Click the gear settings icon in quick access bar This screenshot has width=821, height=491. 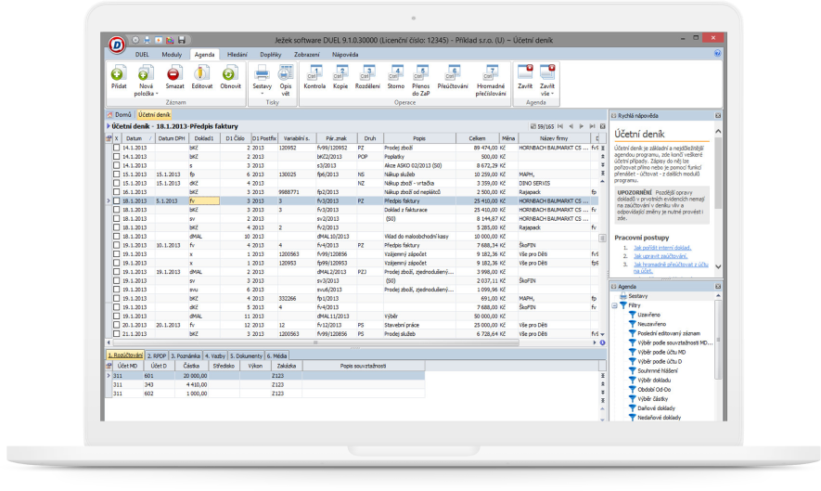135,40
